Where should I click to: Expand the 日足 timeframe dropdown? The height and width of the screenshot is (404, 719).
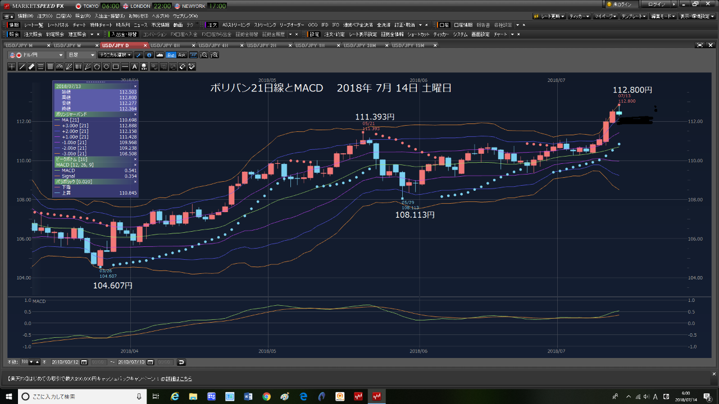(81, 55)
